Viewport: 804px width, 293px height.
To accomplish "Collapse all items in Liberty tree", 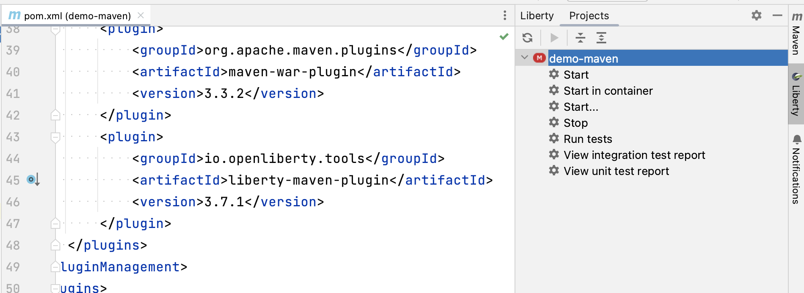I will point(580,38).
